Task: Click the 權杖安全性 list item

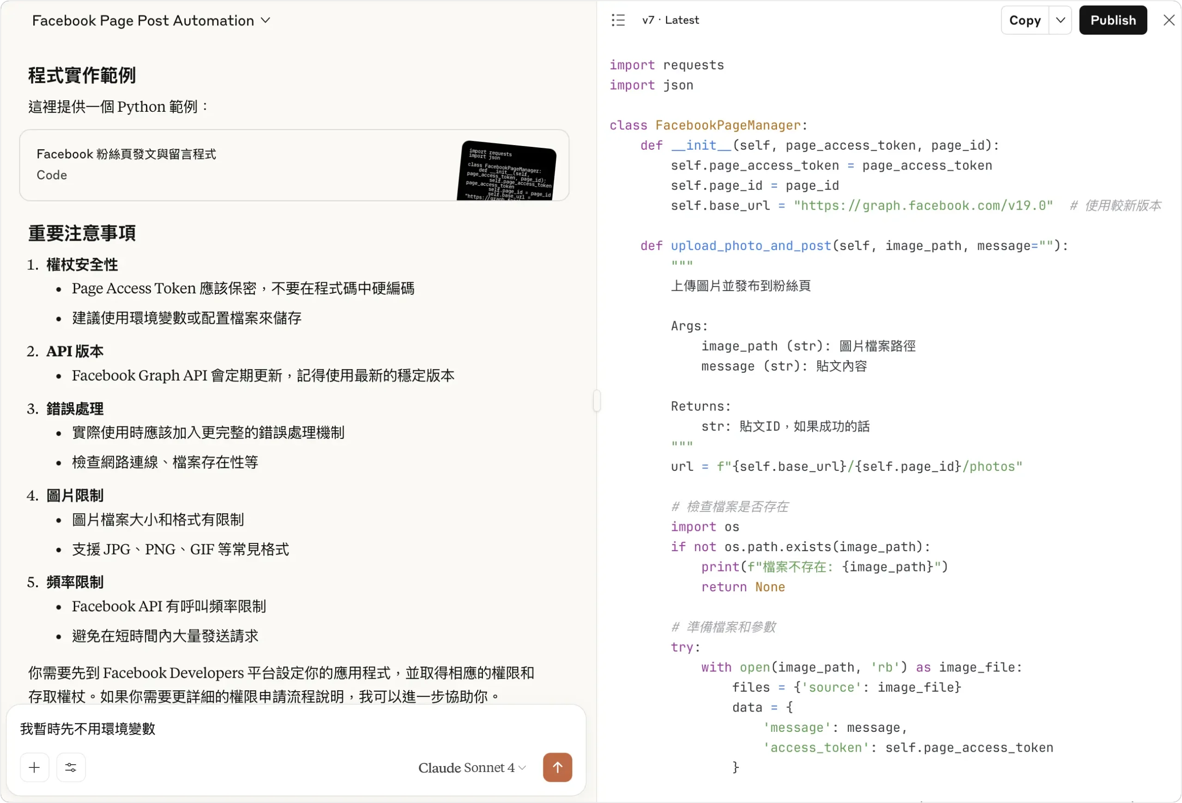Action: click(82, 265)
